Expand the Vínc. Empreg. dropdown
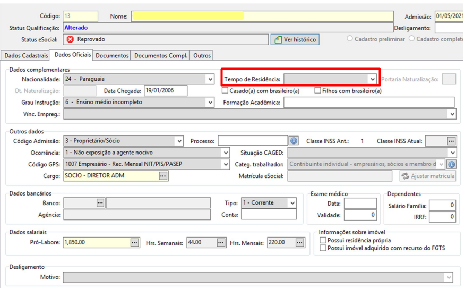This screenshot has width=465, height=288. coord(452,114)
